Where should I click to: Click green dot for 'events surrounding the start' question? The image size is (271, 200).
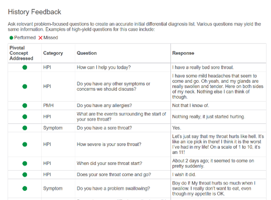click(25, 117)
